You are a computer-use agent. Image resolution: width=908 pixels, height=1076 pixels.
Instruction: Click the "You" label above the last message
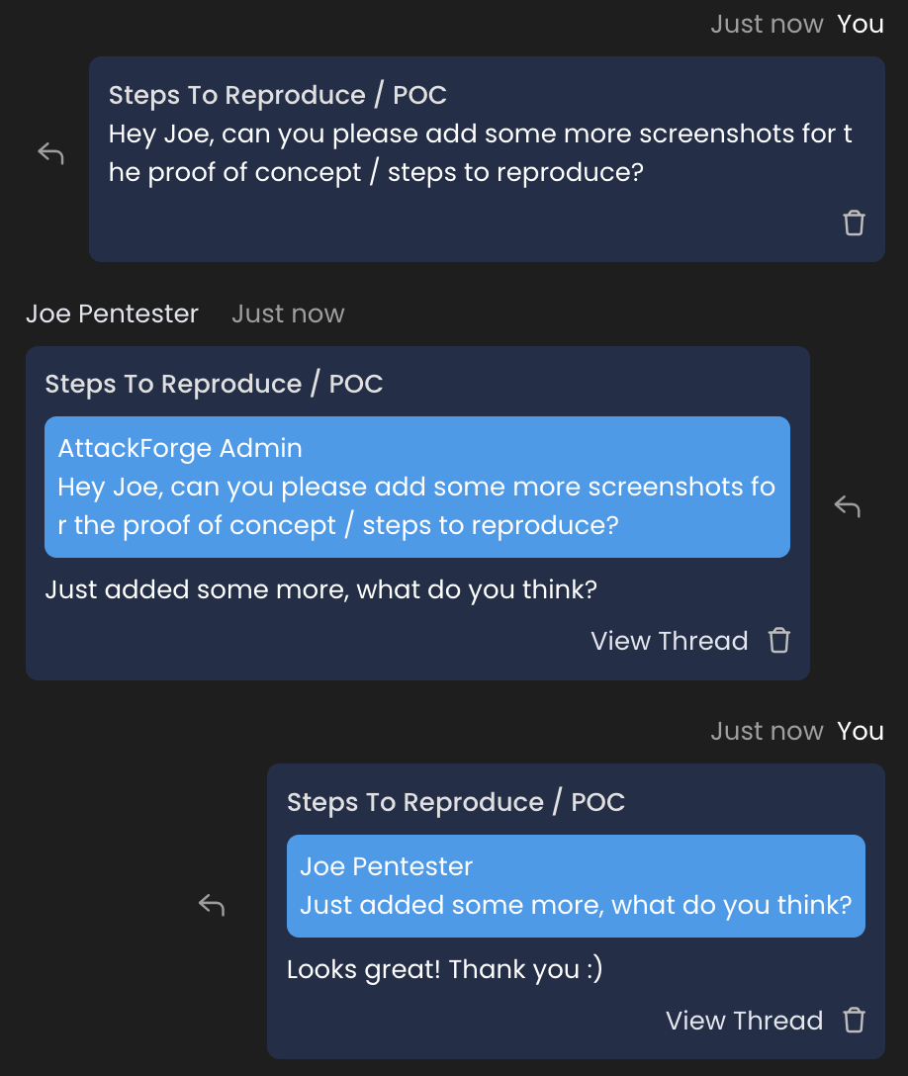click(x=860, y=732)
